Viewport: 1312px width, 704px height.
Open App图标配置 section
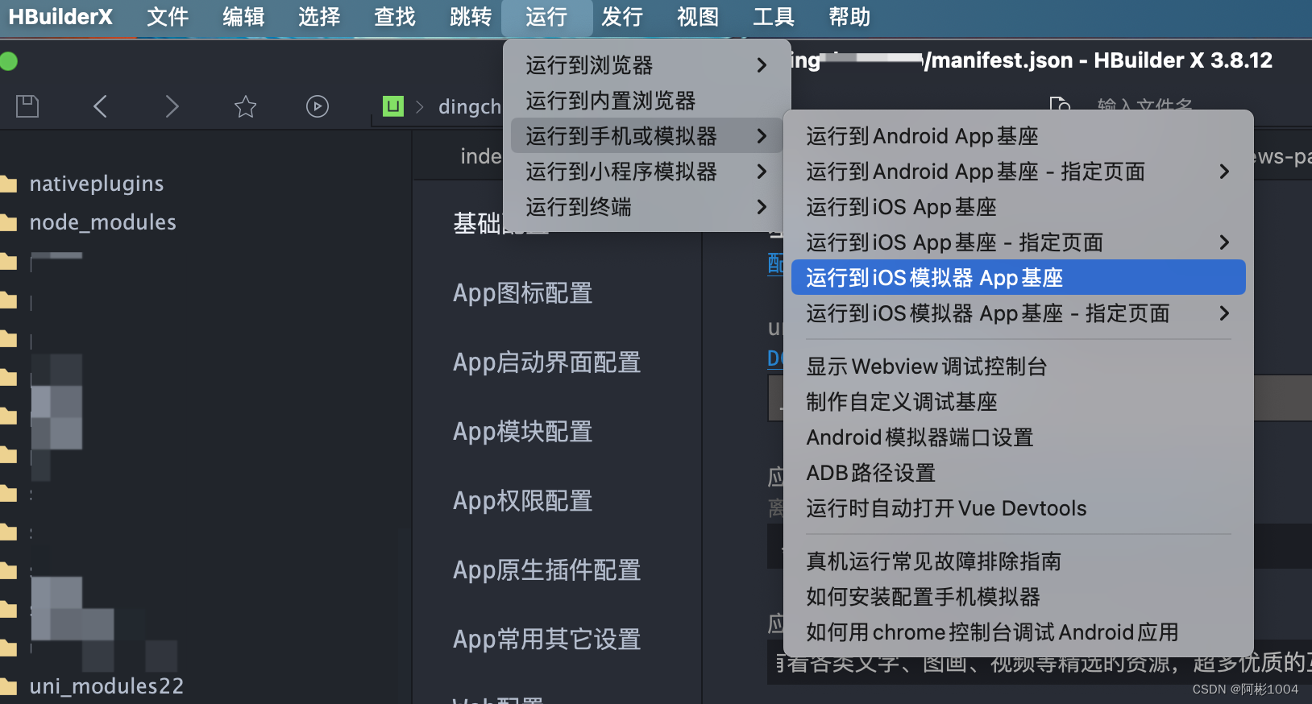tap(522, 293)
